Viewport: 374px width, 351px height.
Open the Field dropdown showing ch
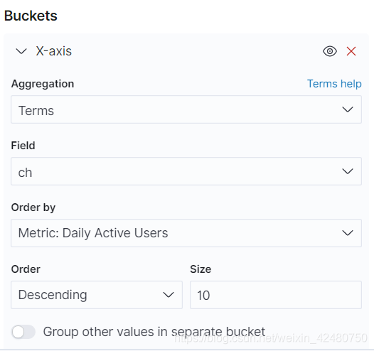[x=186, y=171]
